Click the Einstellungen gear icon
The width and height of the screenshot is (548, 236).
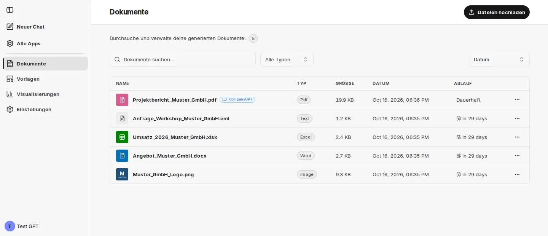10,109
